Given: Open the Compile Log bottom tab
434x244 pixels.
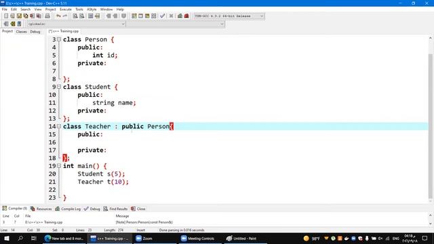Looking at the screenshot, I should pyautogui.click(x=68, y=209).
